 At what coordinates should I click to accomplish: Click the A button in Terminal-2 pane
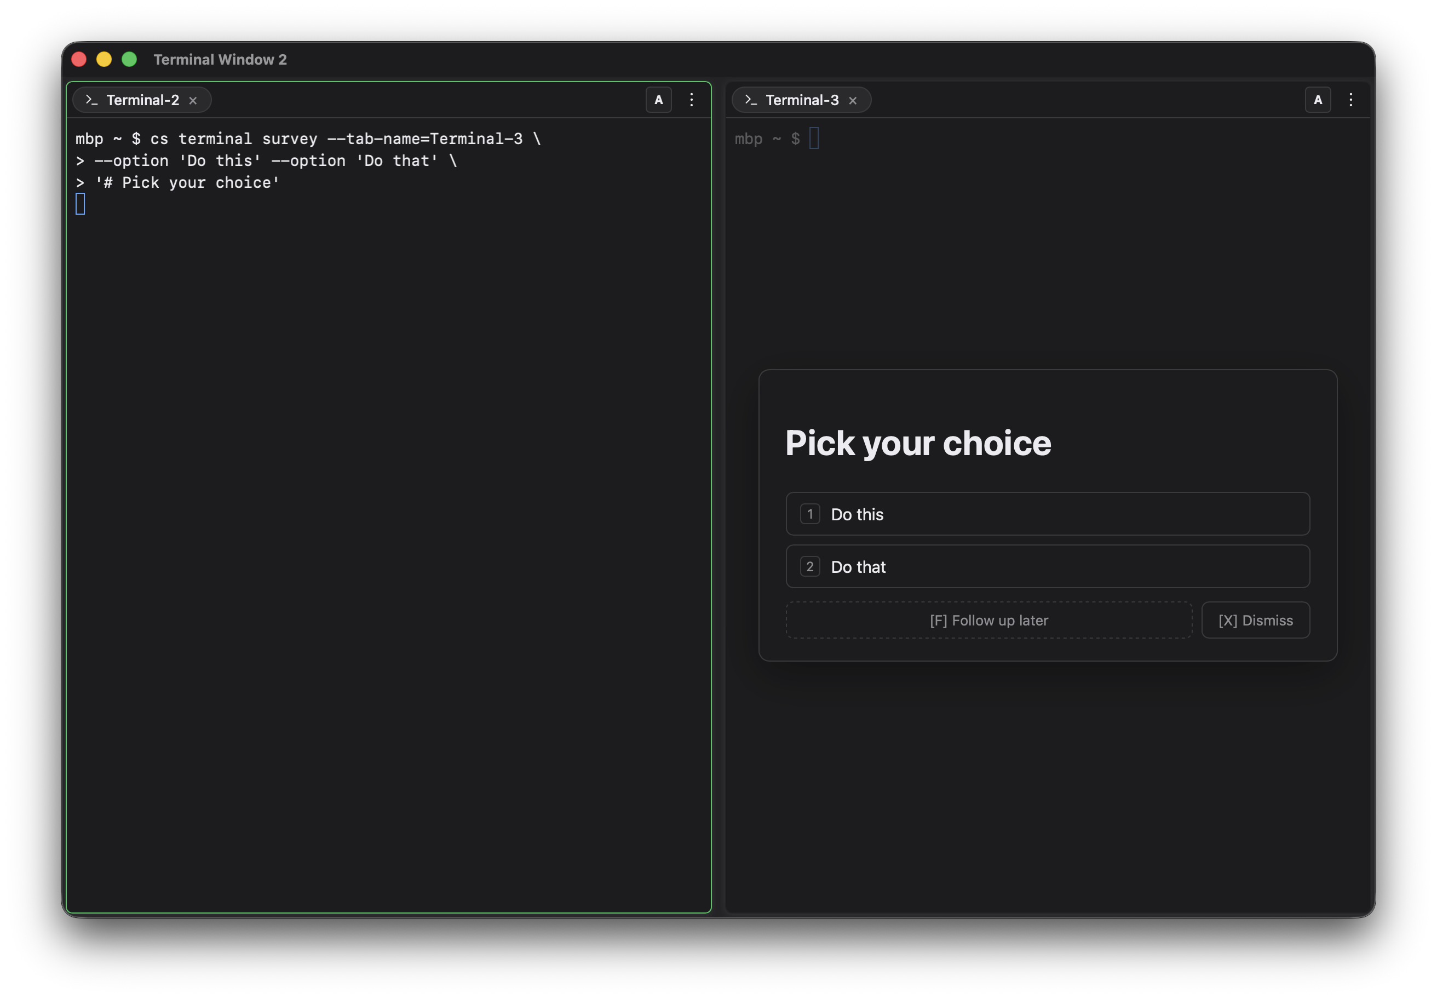click(658, 100)
